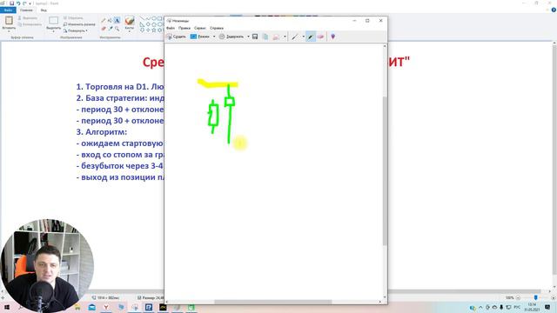This screenshot has height=313, width=557.
Task: Select the Pencil tool in Paint
Action: [x=104, y=21]
